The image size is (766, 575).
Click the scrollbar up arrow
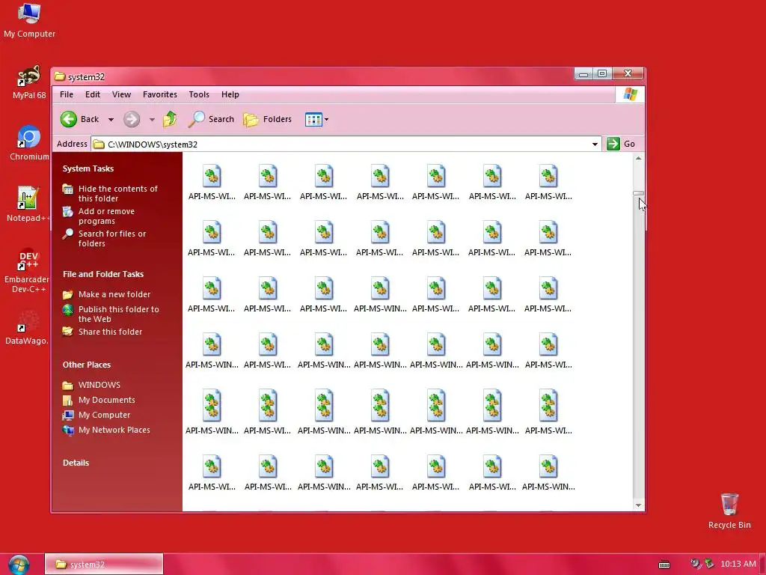click(x=638, y=159)
